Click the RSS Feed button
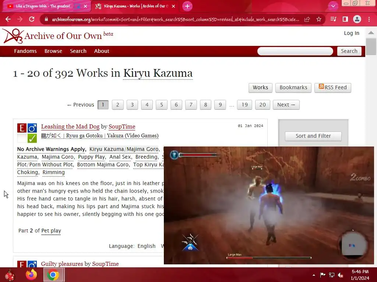377x282 pixels. click(333, 87)
